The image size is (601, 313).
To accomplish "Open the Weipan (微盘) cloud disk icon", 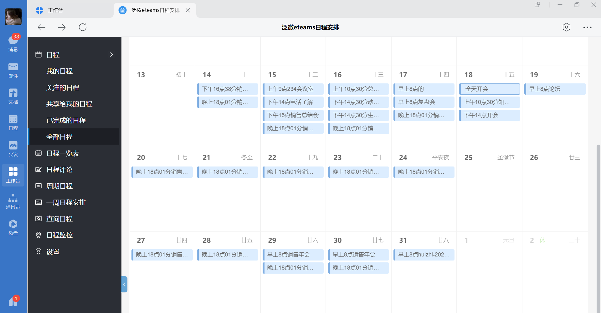I will 13,227.
